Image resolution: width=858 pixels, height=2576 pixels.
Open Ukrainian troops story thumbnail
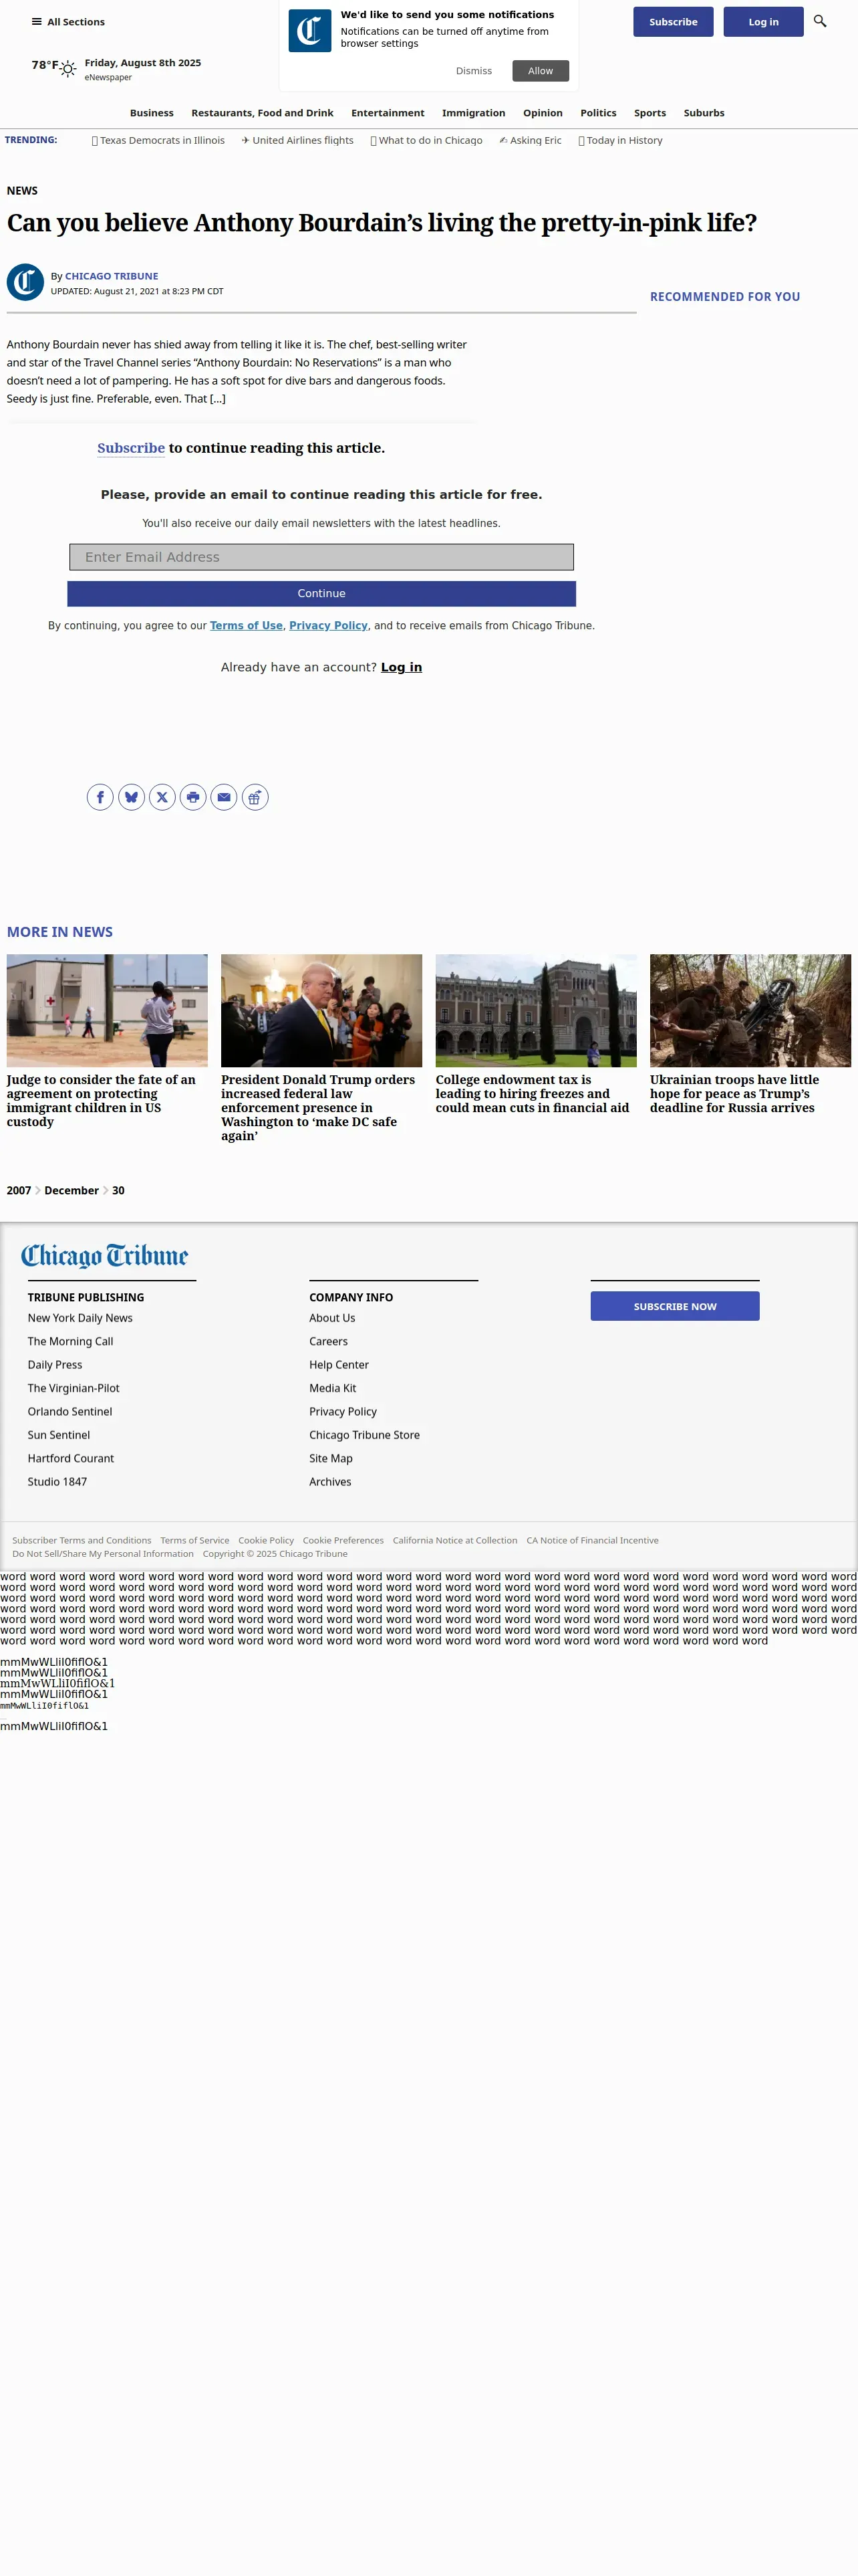(x=750, y=1010)
